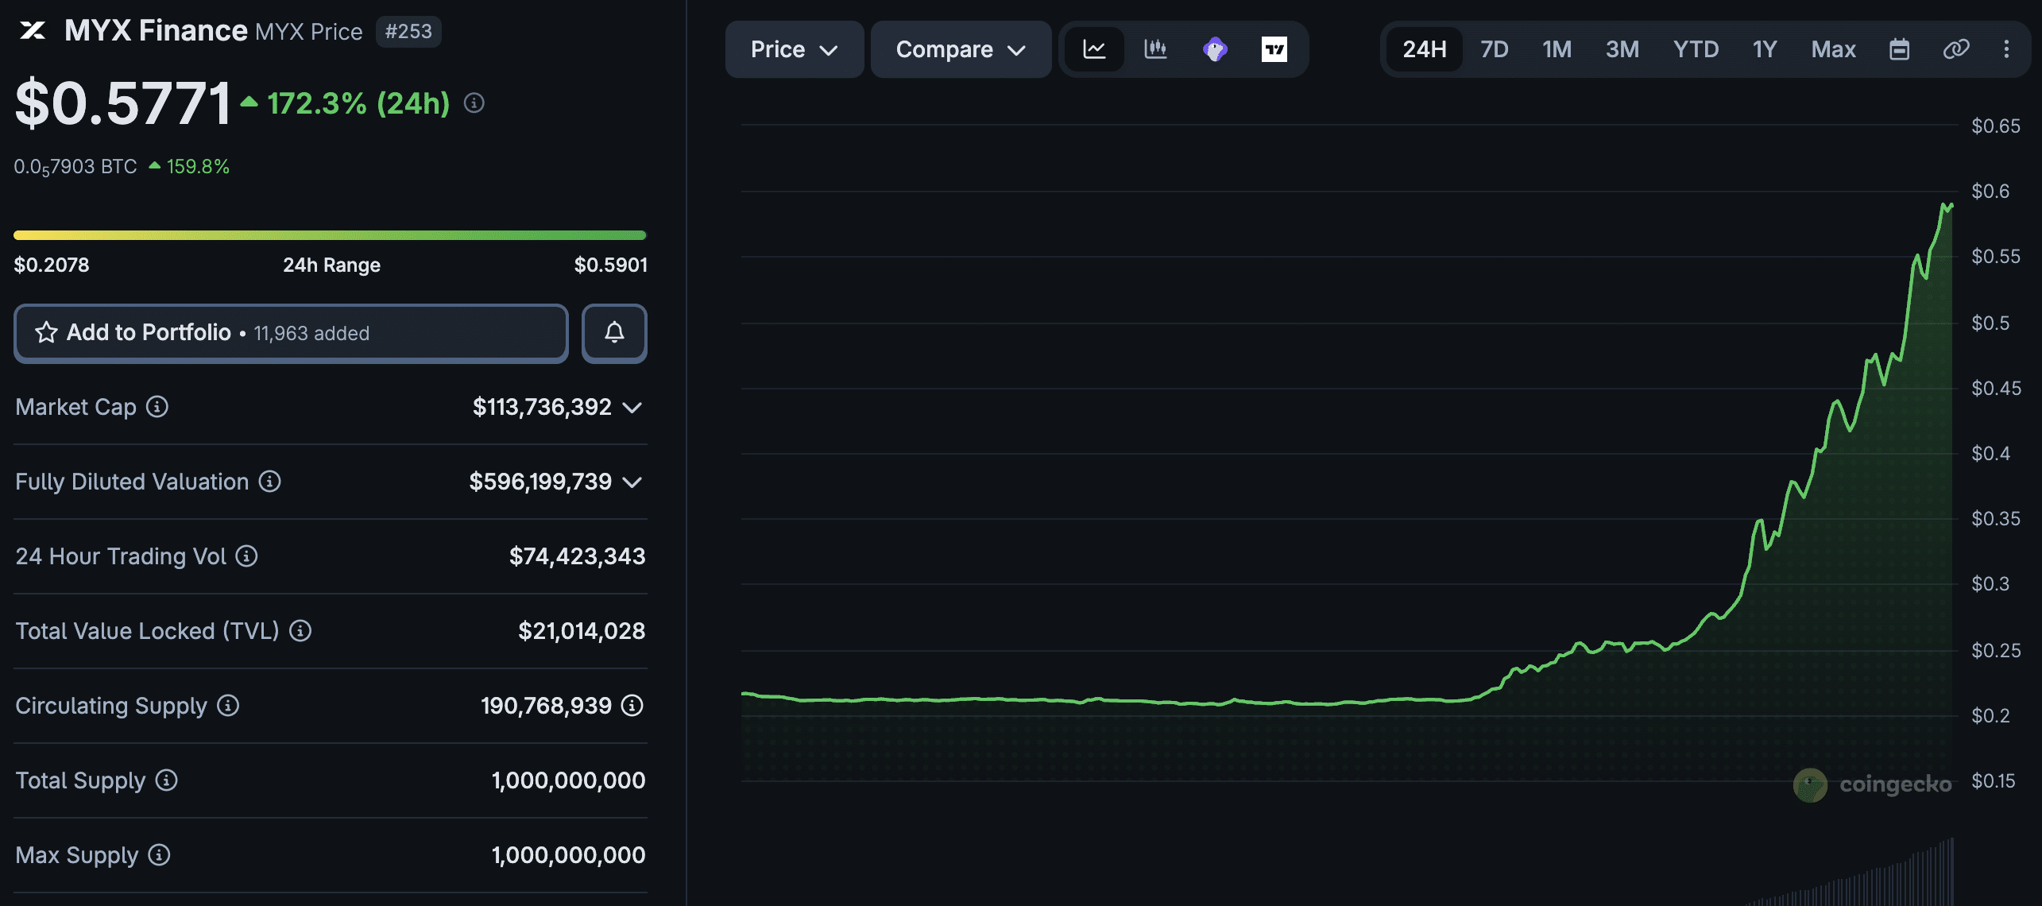Viewport: 2042px width, 906px height.
Task: Expand Fully Diluted Valuation details
Action: [632, 482]
